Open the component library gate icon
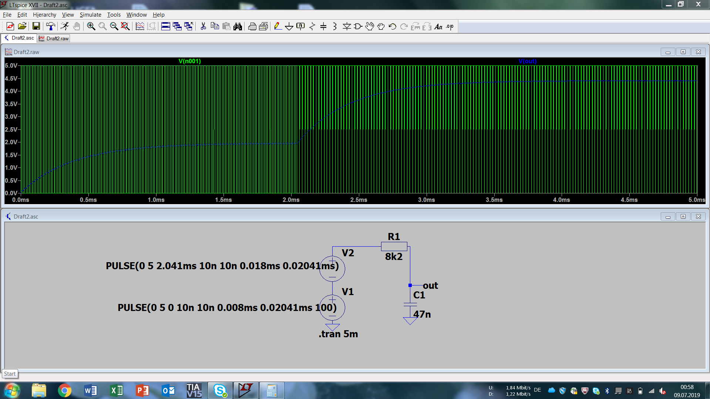Image resolution: width=710 pixels, height=399 pixels. 358,26
